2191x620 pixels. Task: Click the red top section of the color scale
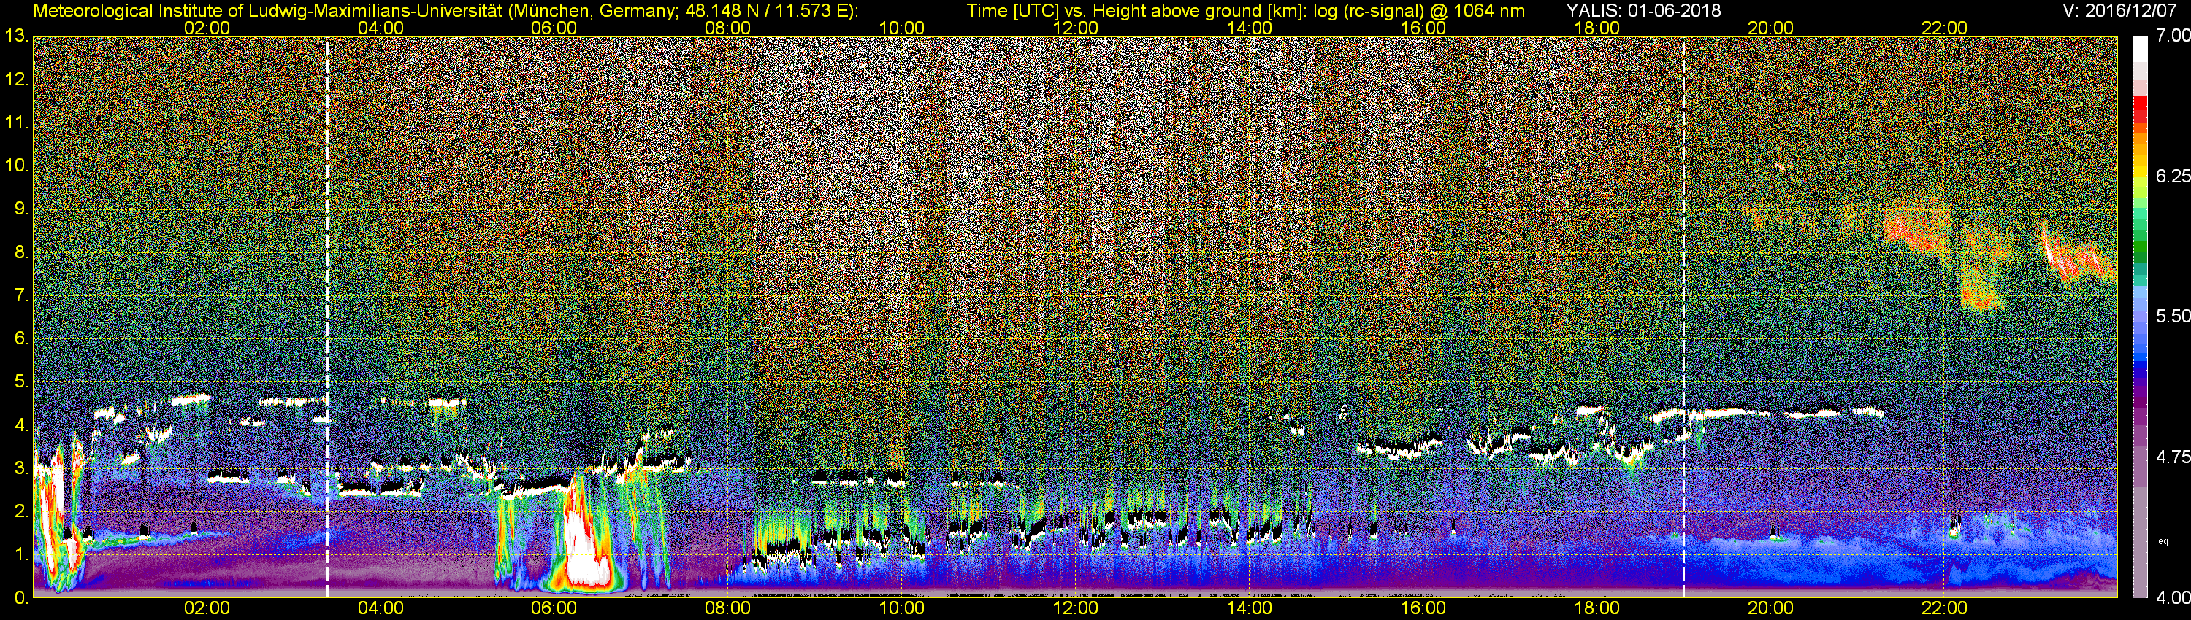(2139, 110)
